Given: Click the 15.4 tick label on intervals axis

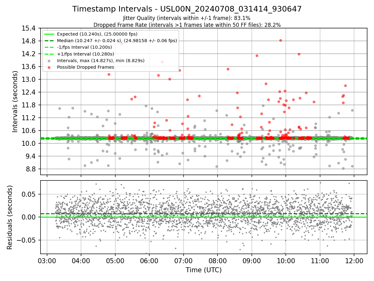Looking at the screenshot, I should 29,28.
